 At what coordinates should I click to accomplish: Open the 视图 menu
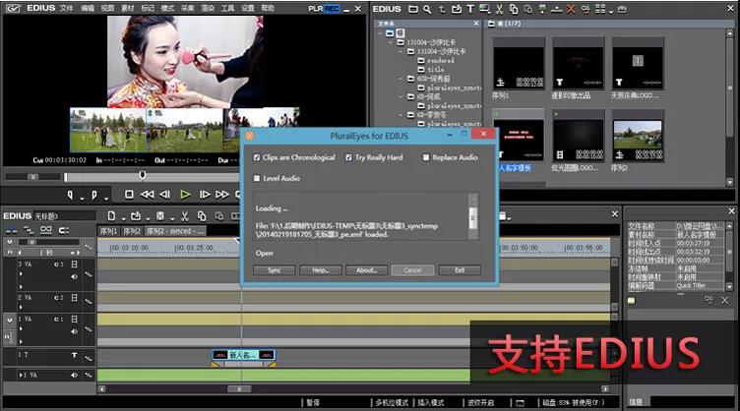pyautogui.click(x=107, y=8)
